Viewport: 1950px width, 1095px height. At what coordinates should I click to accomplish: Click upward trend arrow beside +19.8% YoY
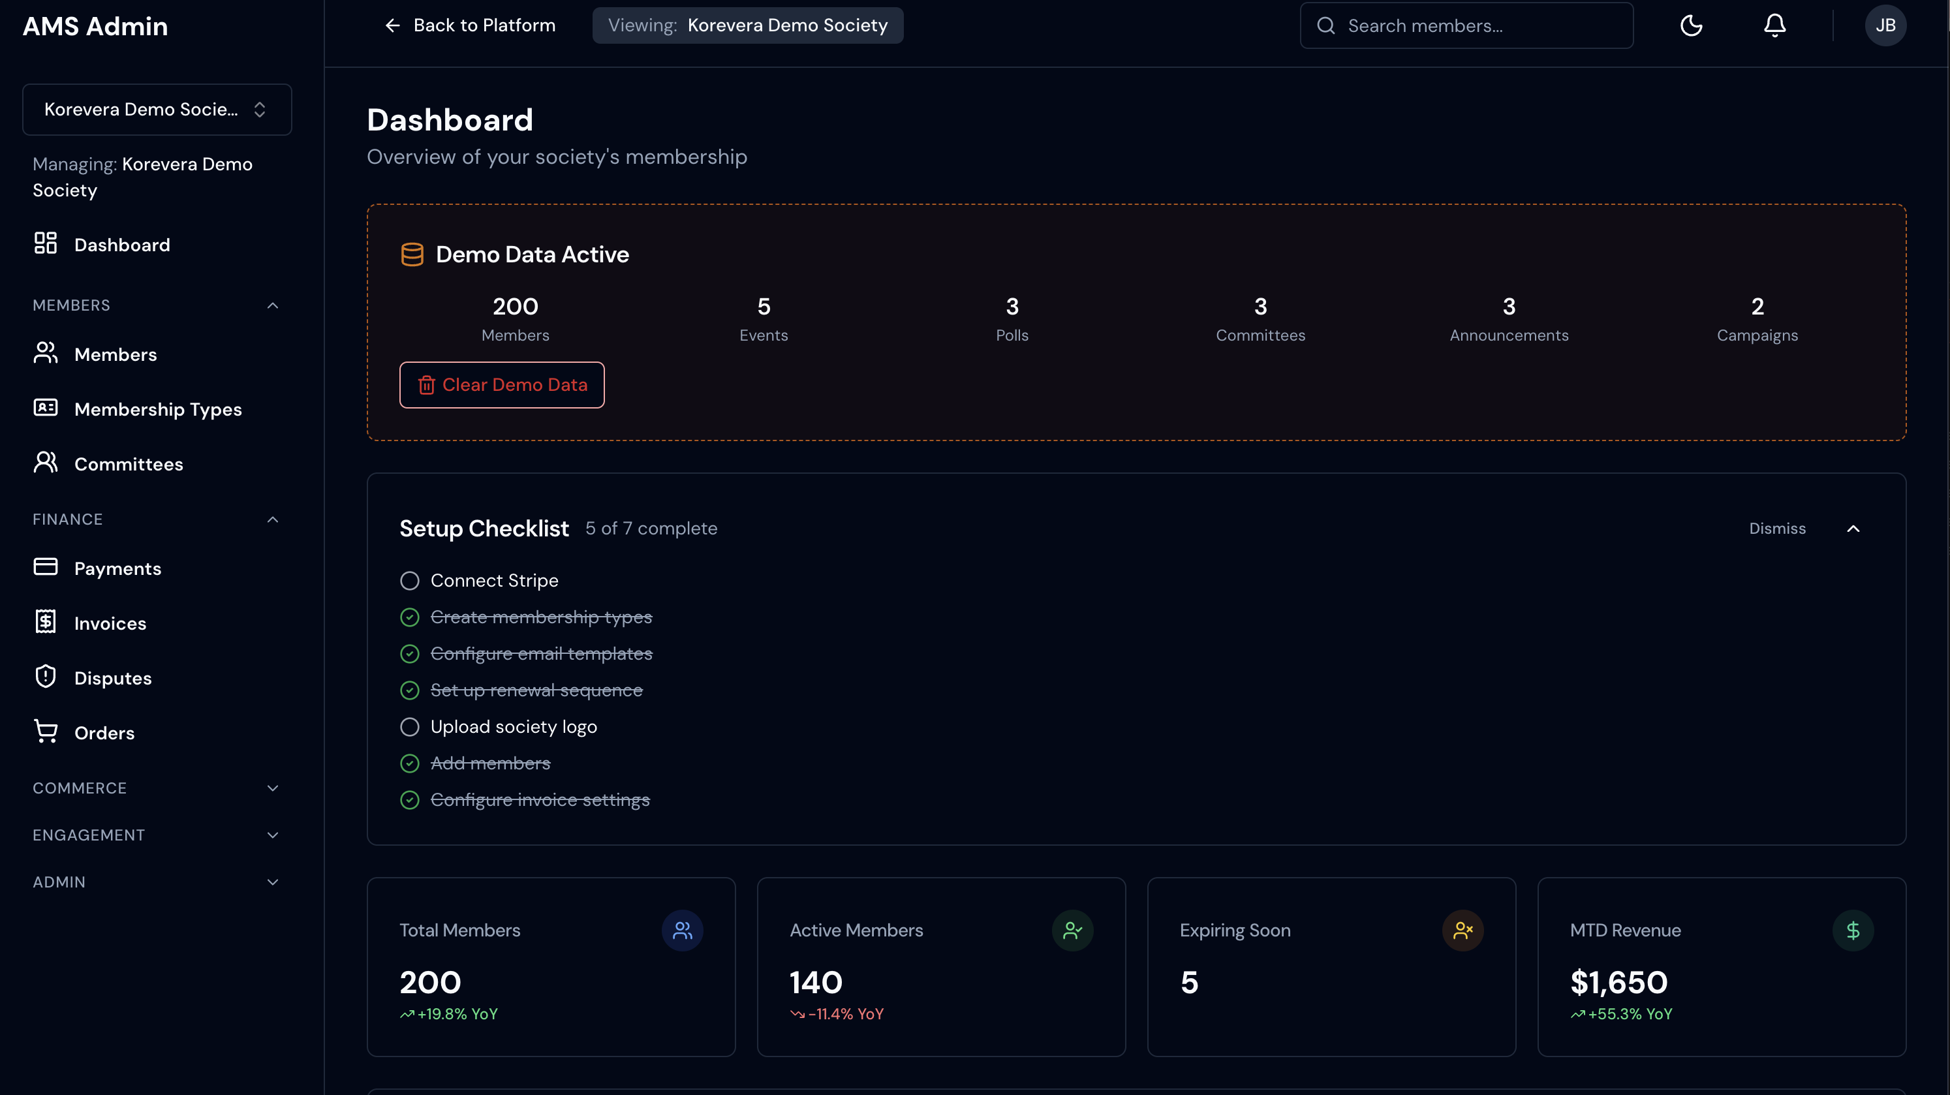(407, 1014)
